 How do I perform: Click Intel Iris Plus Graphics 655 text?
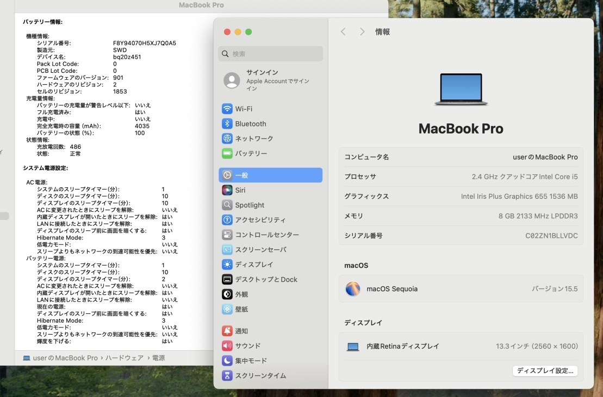pyautogui.click(x=519, y=196)
